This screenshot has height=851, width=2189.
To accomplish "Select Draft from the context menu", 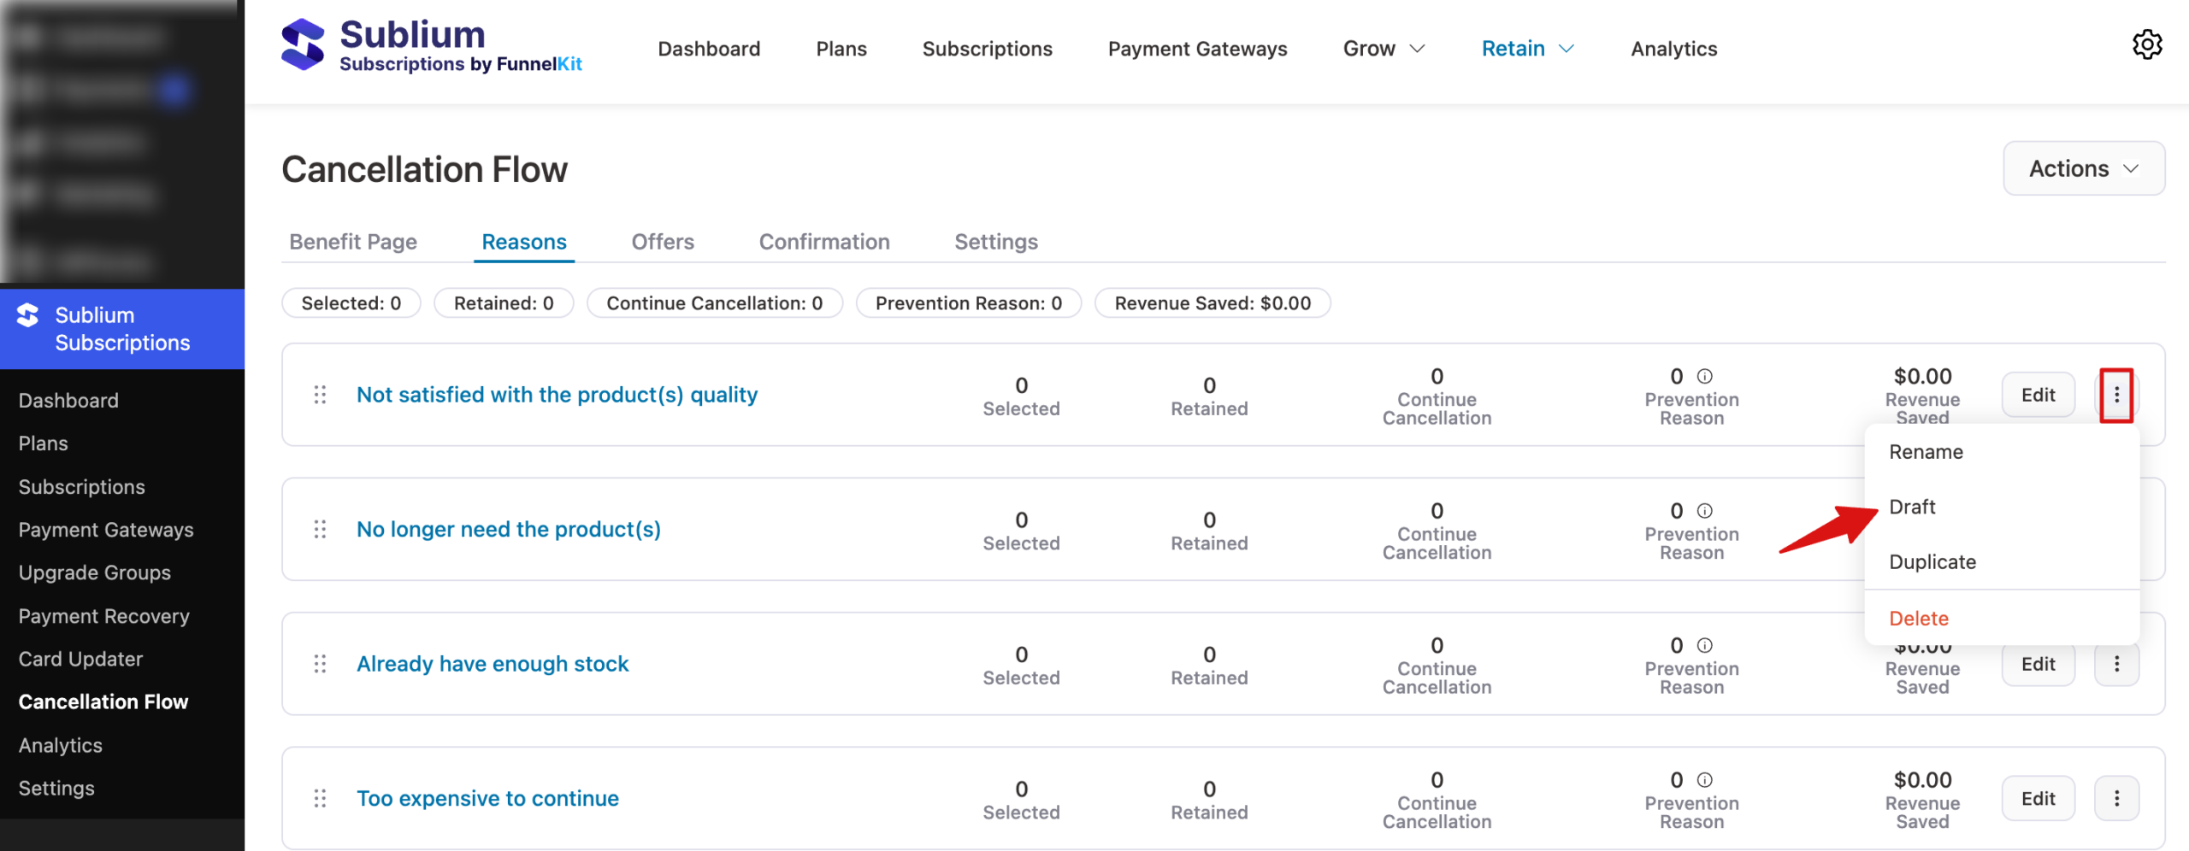I will point(1912,507).
